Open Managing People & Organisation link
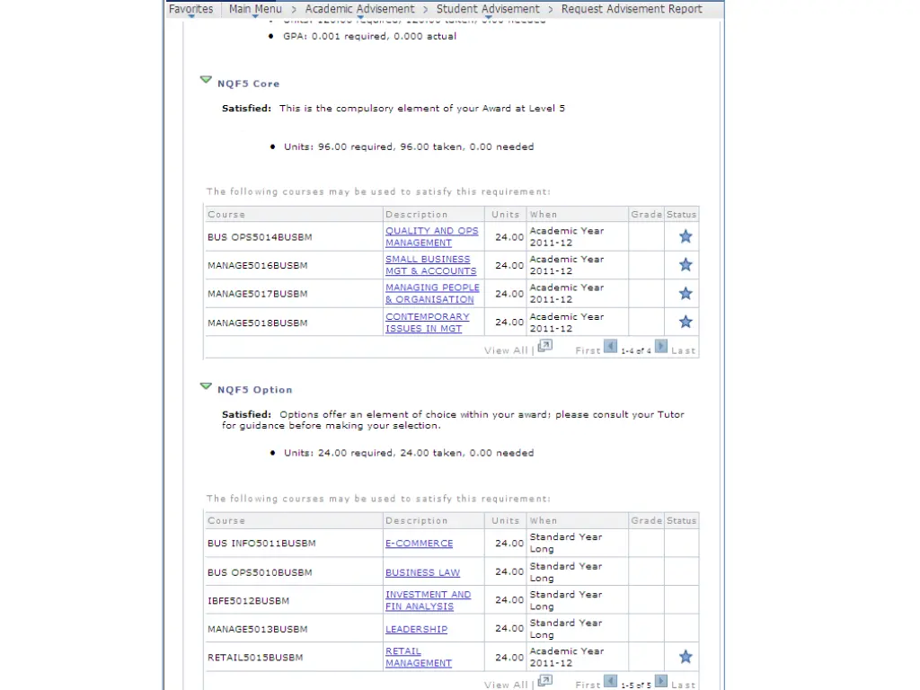920x690 pixels. 432,294
